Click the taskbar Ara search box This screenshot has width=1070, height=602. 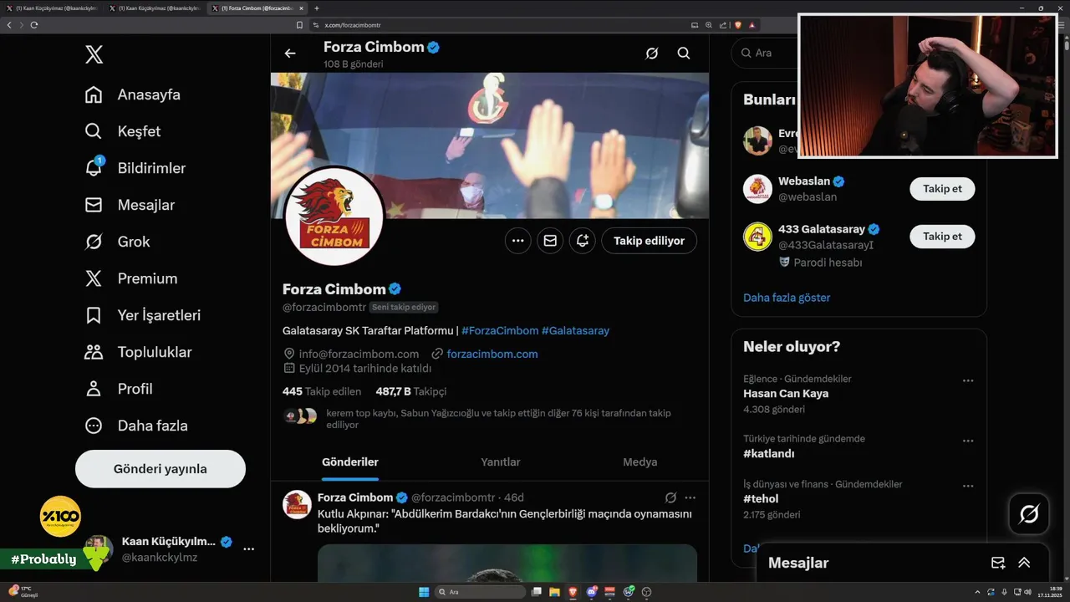point(481,592)
